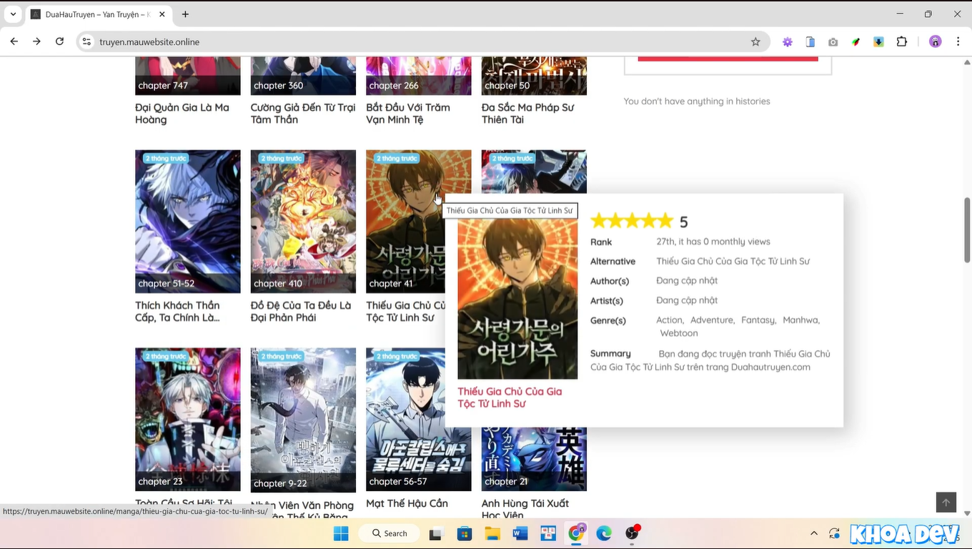The width and height of the screenshot is (972, 549).
Task: Click the '27th, it has 0 monthly views' text
Action: click(713, 242)
